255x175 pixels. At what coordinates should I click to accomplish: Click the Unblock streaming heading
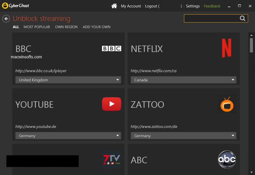[x=41, y=18]
